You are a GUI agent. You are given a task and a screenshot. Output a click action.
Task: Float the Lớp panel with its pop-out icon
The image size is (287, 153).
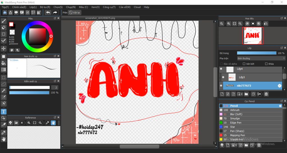pyautogui.click(x=282, y=48)
